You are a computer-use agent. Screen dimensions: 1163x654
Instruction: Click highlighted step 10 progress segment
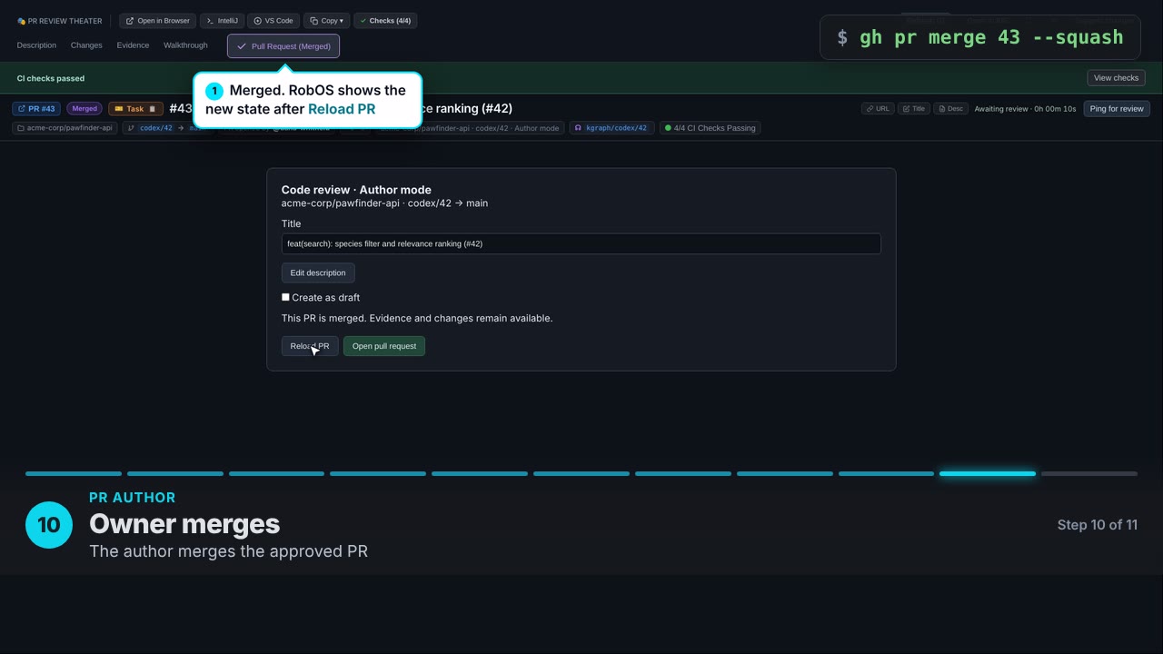tap(988, 473)
